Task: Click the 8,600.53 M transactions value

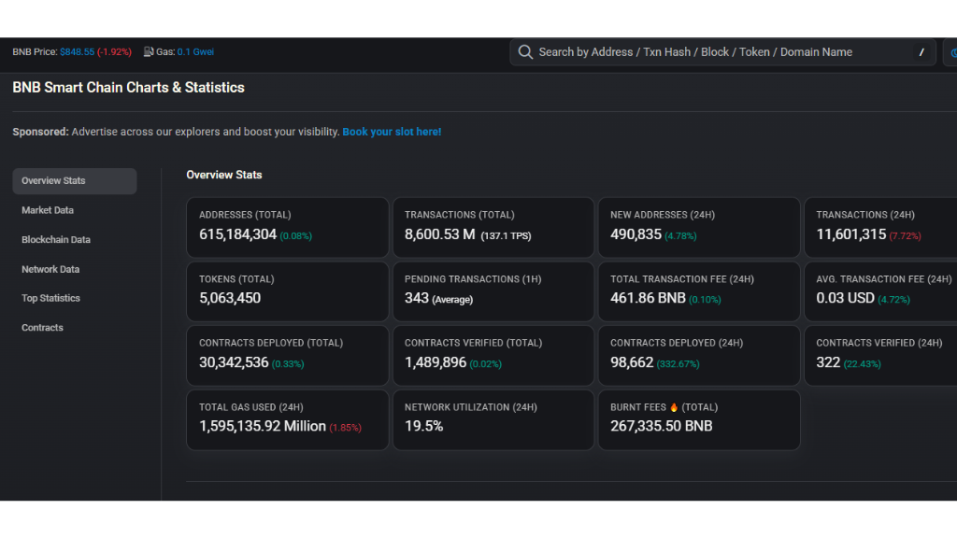Action: point(439,234)
